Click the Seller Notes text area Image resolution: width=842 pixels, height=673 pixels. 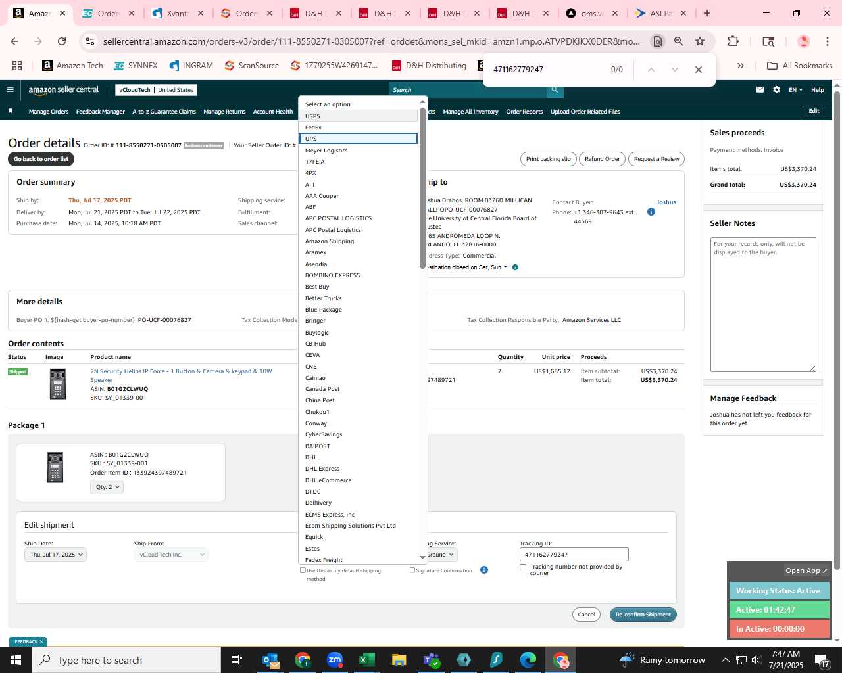[763, 305]
